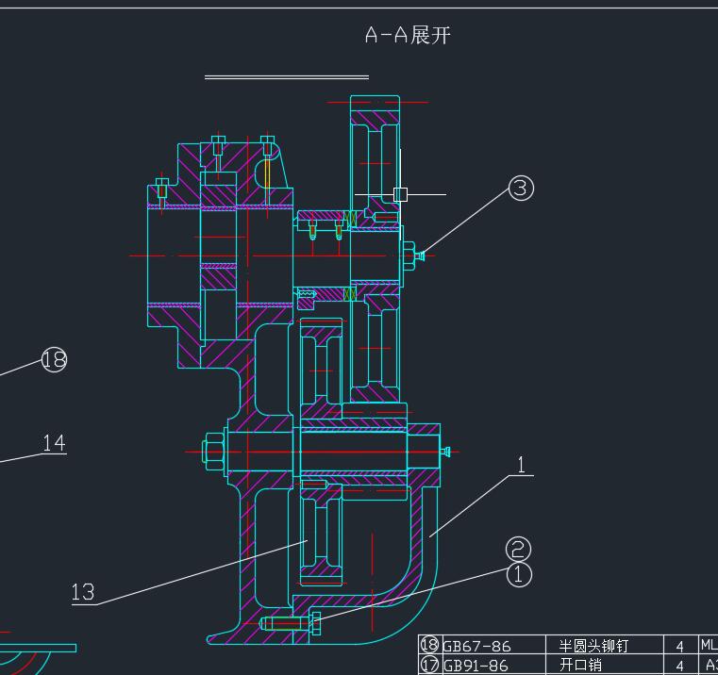Select the circled balloon number 18
The image size is (718, 675).
pyautogui.click(x=55, y=359)
